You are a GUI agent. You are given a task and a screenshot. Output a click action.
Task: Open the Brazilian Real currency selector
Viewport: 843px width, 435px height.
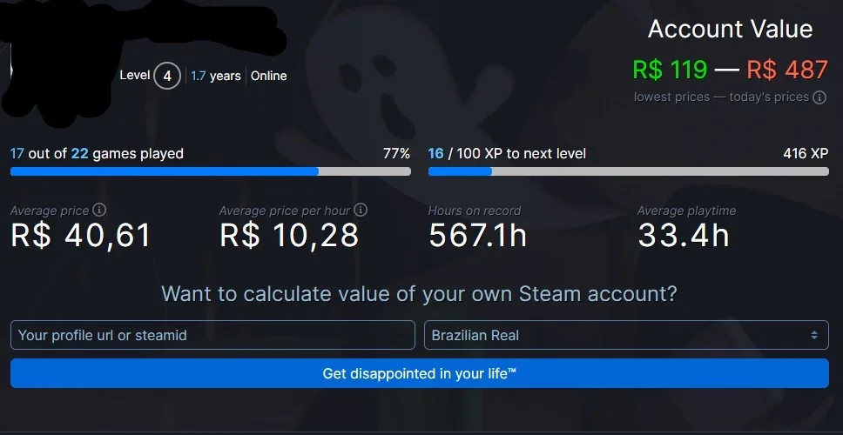coord(626,335)
